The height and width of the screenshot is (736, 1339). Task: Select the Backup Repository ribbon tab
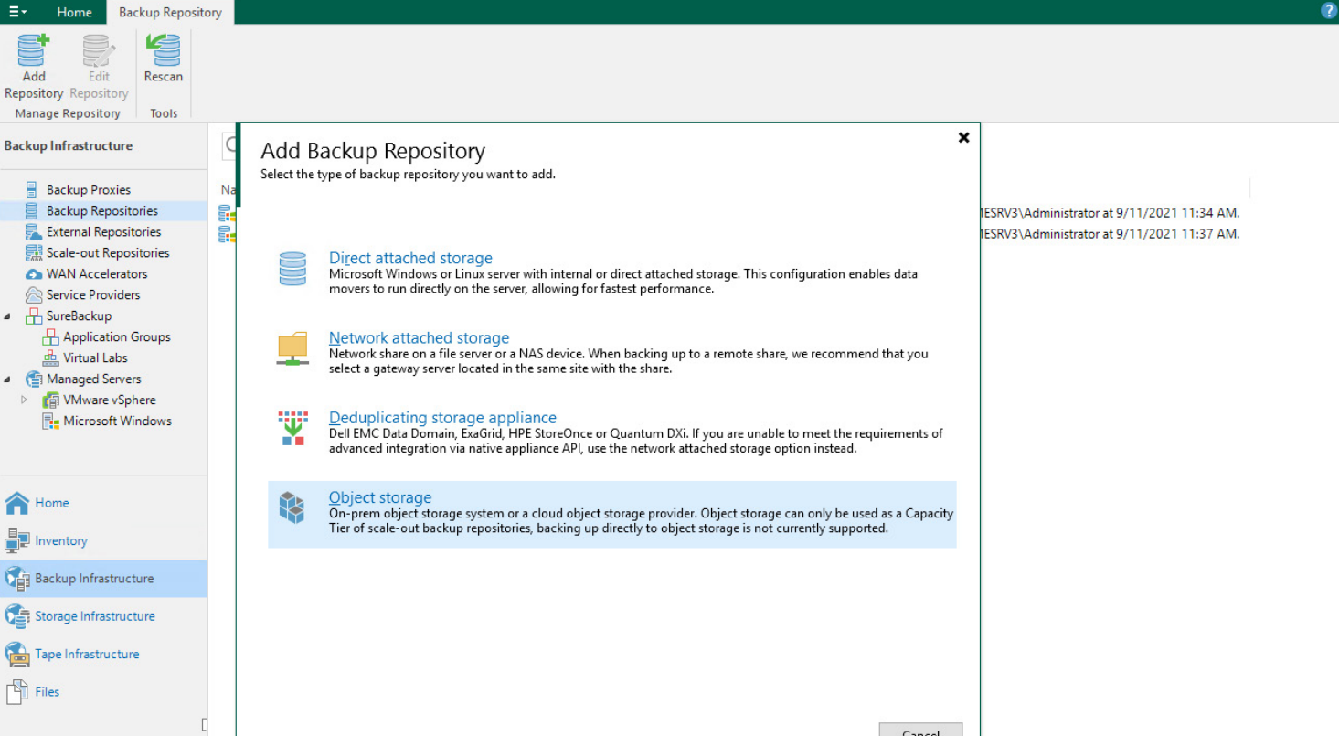point(170,12)
